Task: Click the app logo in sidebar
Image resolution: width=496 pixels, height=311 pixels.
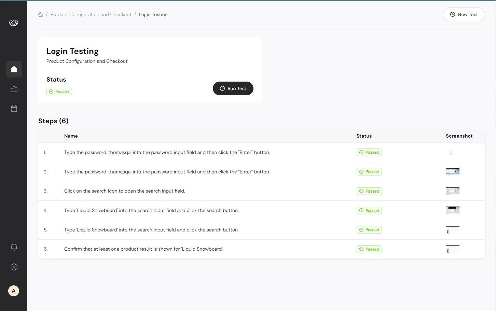Action: [14, 23]
